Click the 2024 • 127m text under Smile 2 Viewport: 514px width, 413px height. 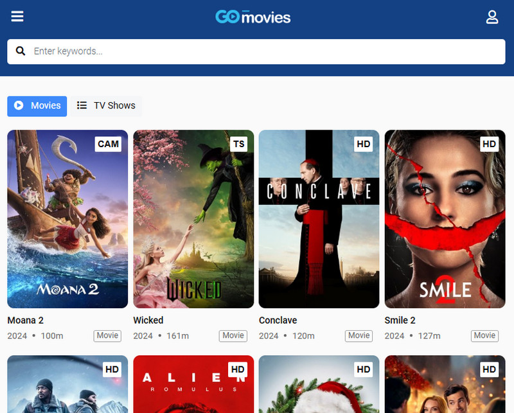click(412, 336)
